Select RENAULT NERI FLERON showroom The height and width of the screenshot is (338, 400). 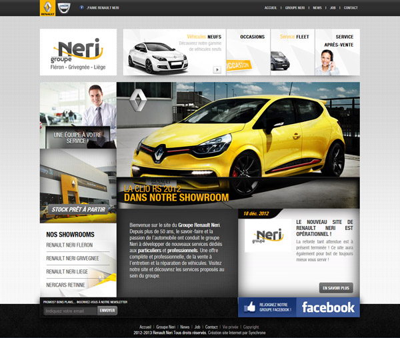(69, 245)
